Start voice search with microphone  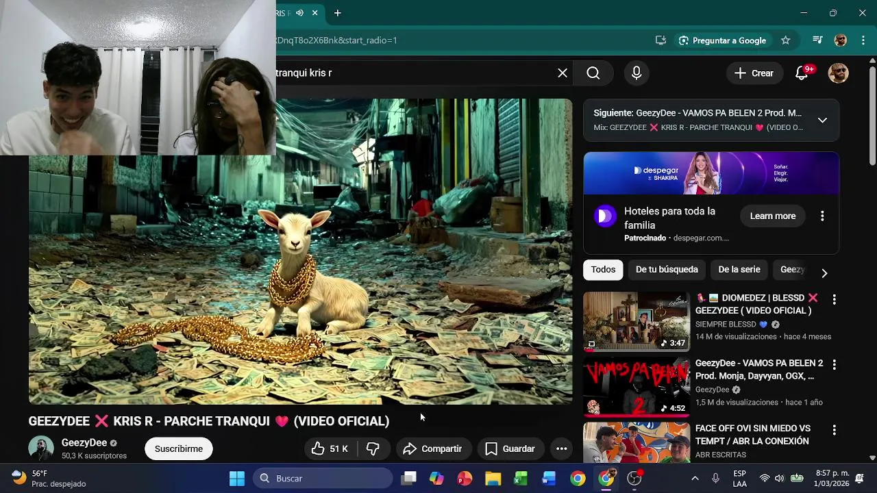click(x=637, y=73)
